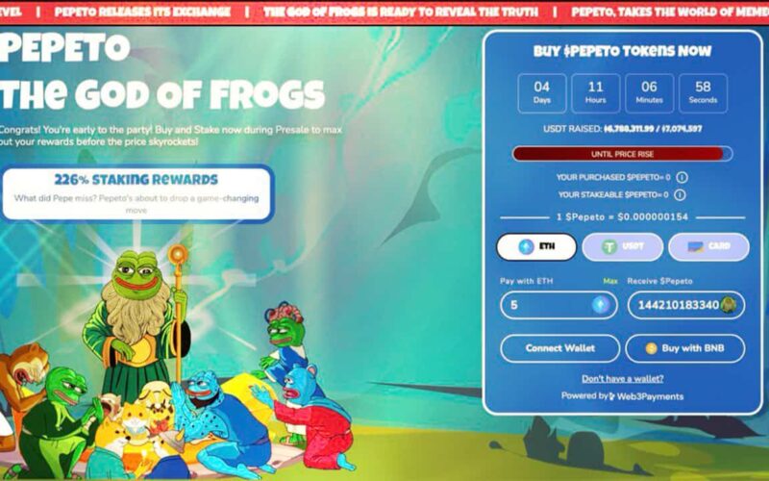Click the info icon beside Your Purchased $PEPETO
Screen dimensions: 769x481
682,177
